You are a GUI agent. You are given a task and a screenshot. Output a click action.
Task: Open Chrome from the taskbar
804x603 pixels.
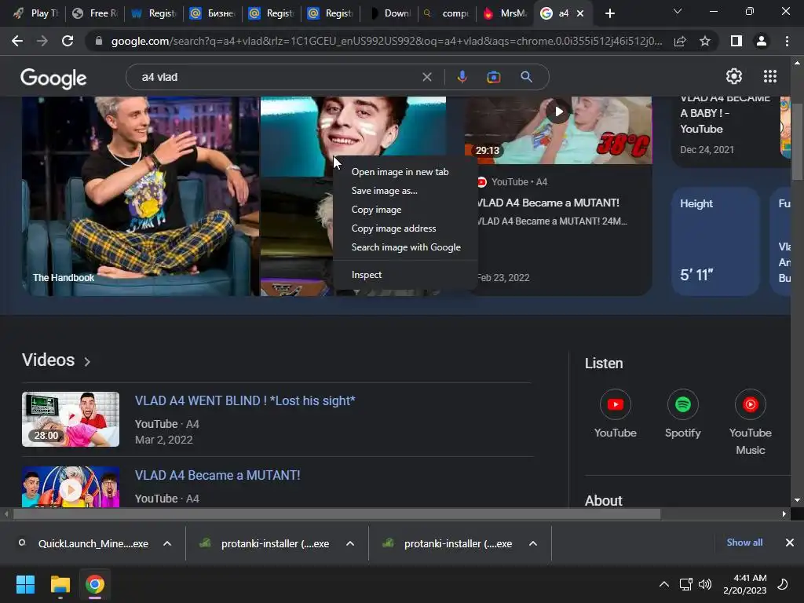95,584
